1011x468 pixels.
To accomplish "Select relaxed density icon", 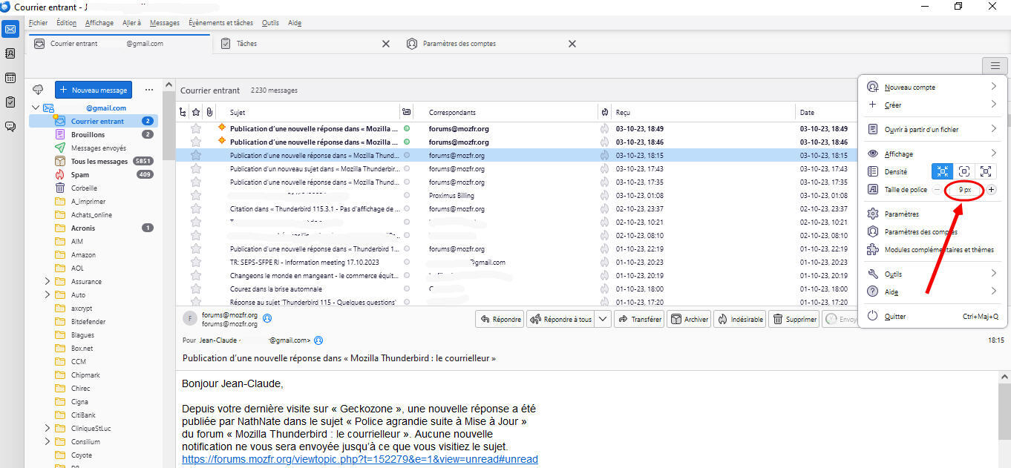I will tap(985, 171).
